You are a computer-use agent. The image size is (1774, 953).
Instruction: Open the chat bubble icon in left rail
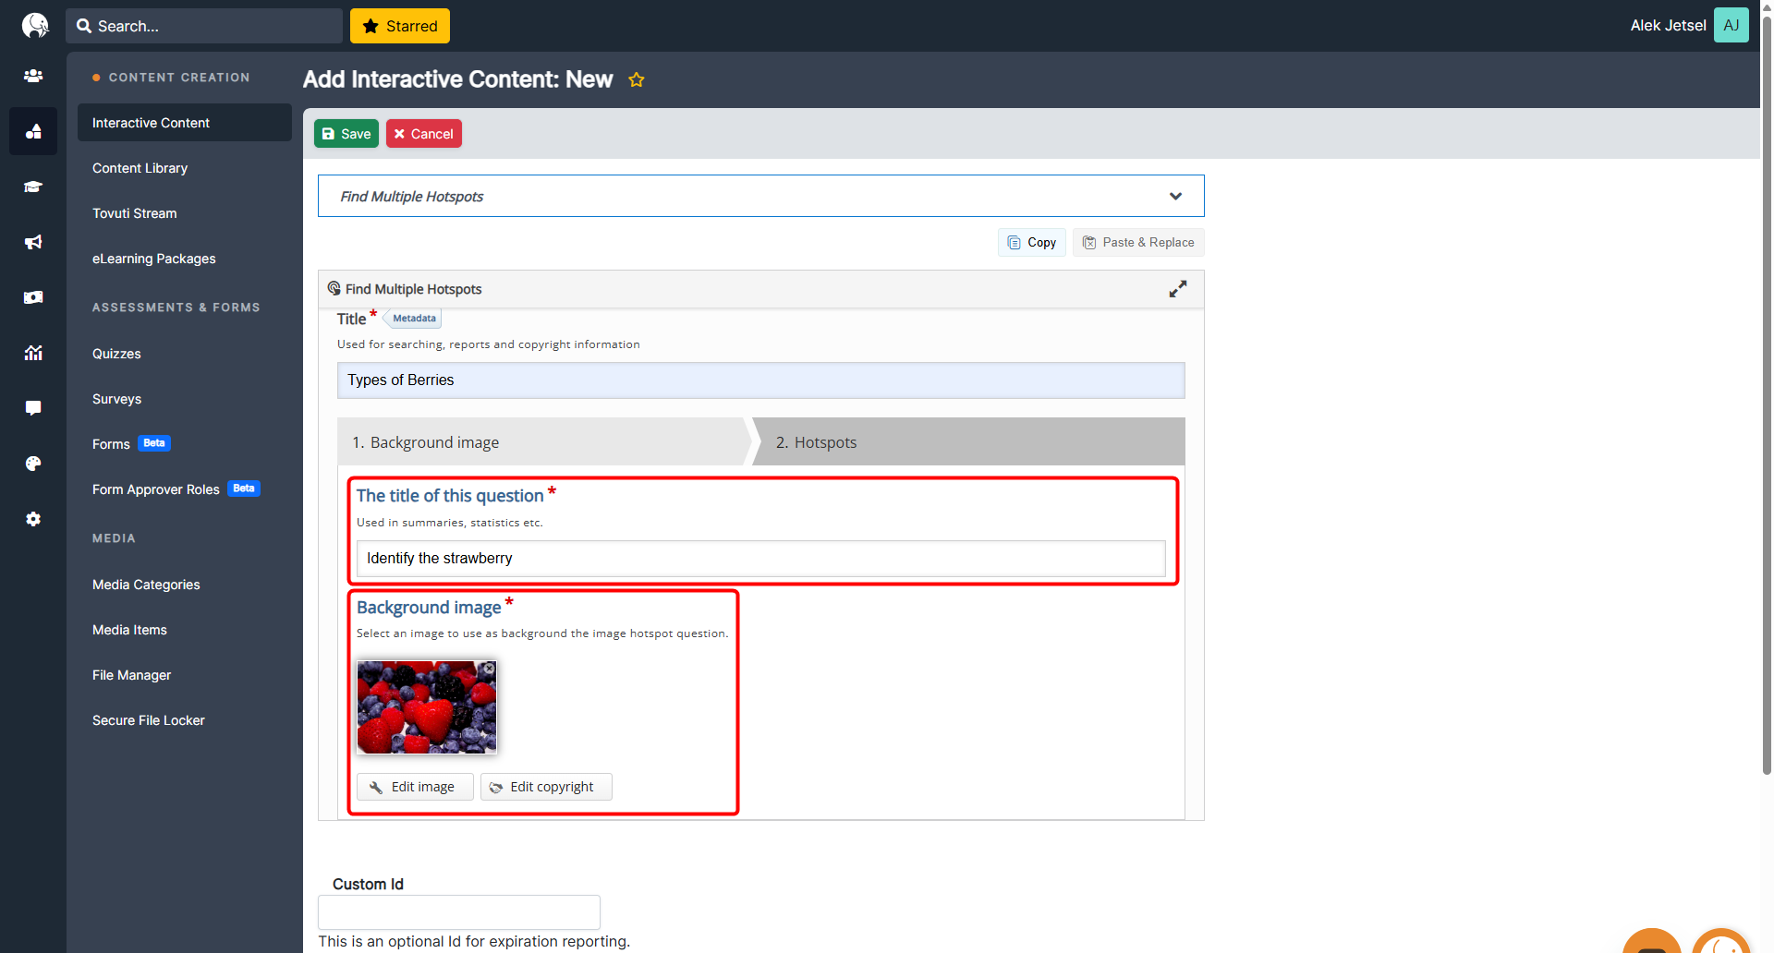33,408
